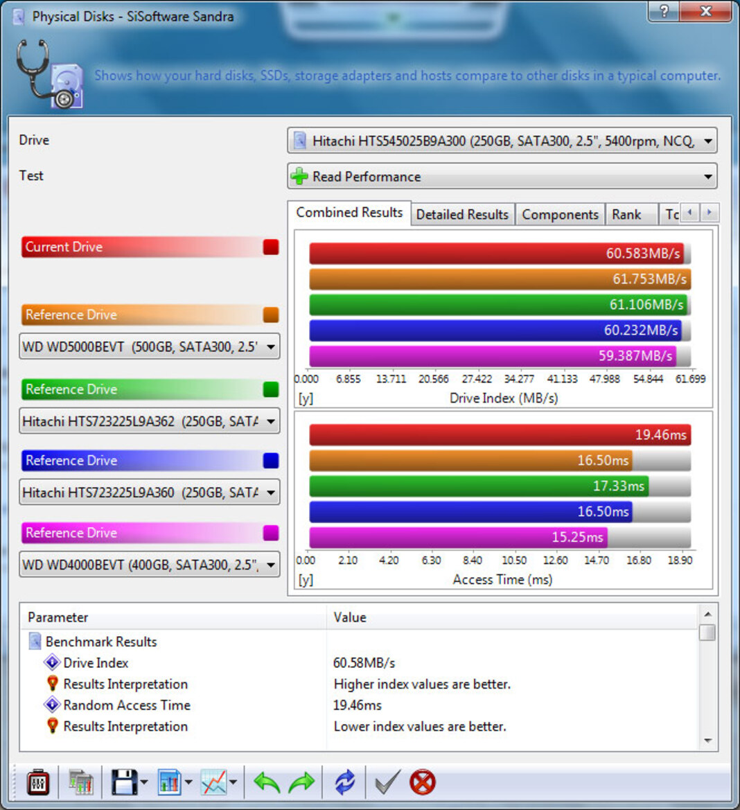
Task: Click the results list scrollbar up arrow
Action: pos(707,614)
